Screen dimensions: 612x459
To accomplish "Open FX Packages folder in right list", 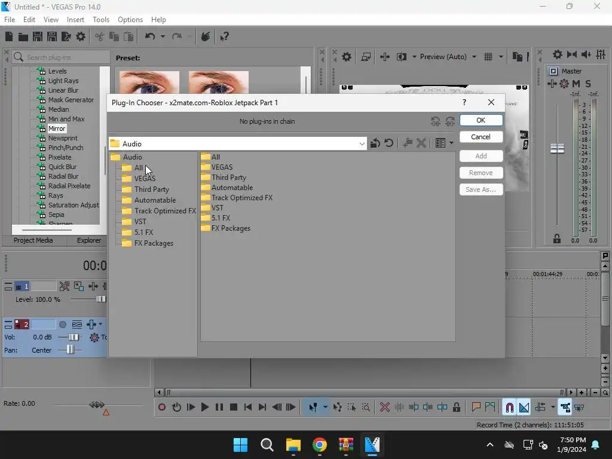I will pyautogui.click(x=231, y=228).
